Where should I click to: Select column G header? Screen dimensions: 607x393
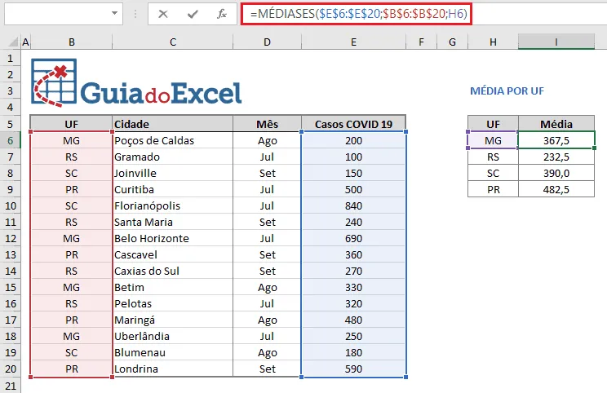452,42
